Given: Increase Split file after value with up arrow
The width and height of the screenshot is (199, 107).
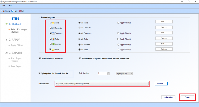Looking at the screenshot, I should [x=108, y=72].
